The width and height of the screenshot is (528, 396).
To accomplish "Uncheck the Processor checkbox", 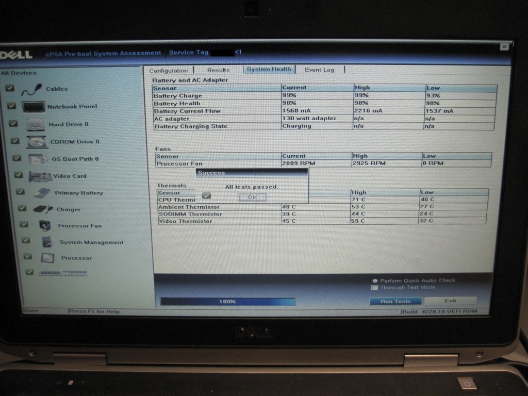I will pyautogui.click(x=28, y=257).
